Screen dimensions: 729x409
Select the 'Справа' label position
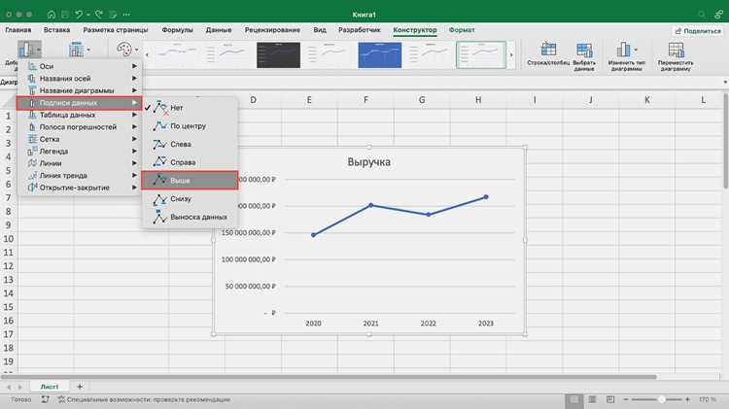[x=190, y=162]
